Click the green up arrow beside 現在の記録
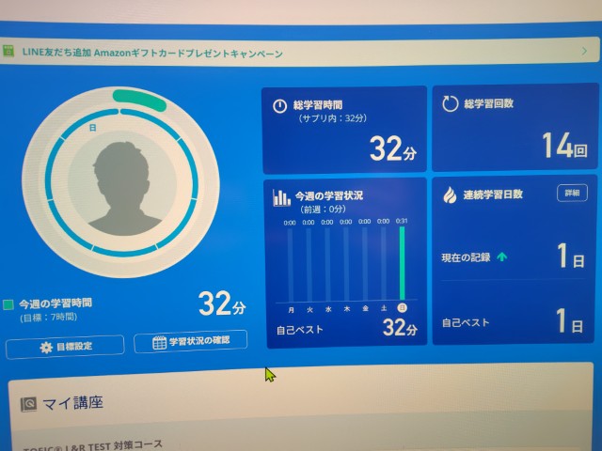Image resolution: width=602 pixels, height=451 pixels. click(x=501, y=257)
